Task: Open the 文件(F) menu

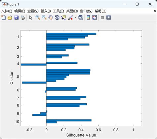Action: pyautogui.click(x=7, y=11)
